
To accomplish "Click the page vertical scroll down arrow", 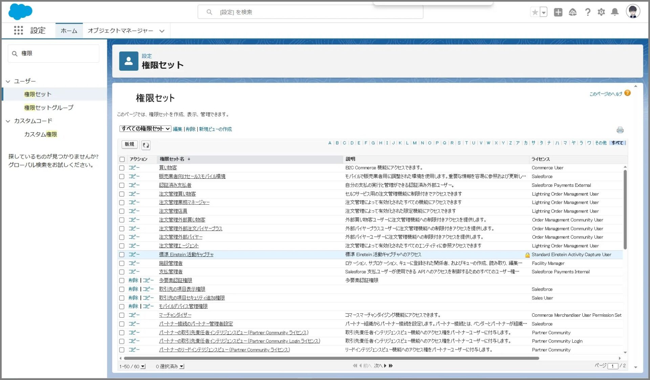I will point(635,367).
